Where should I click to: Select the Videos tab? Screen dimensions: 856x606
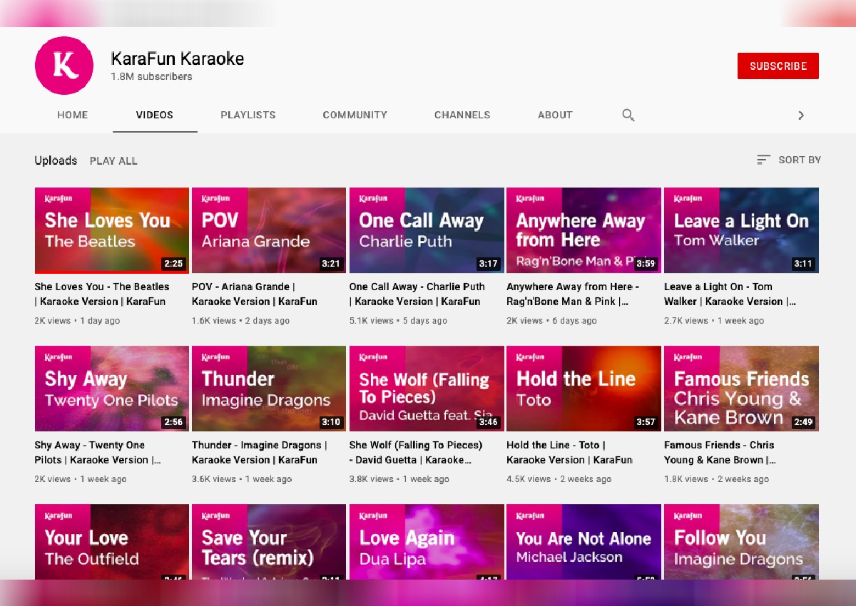155,115
